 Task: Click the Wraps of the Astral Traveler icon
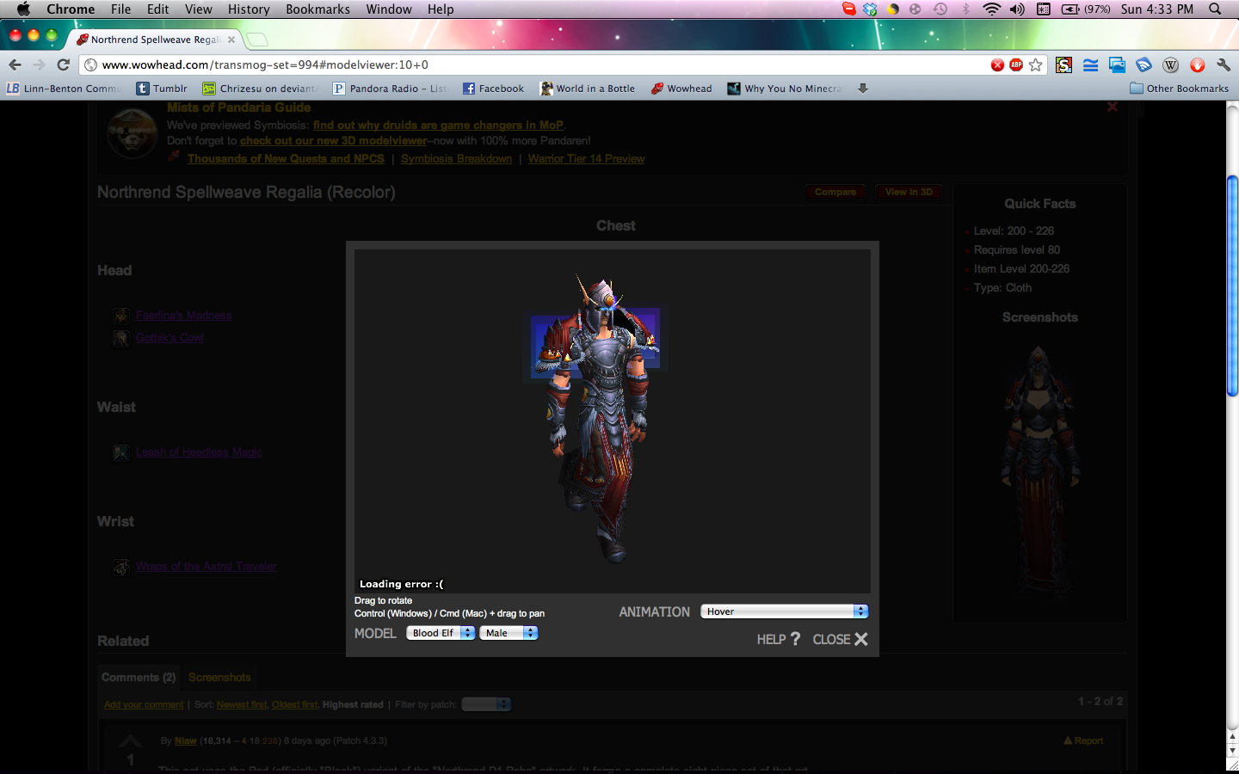[120, 567]
